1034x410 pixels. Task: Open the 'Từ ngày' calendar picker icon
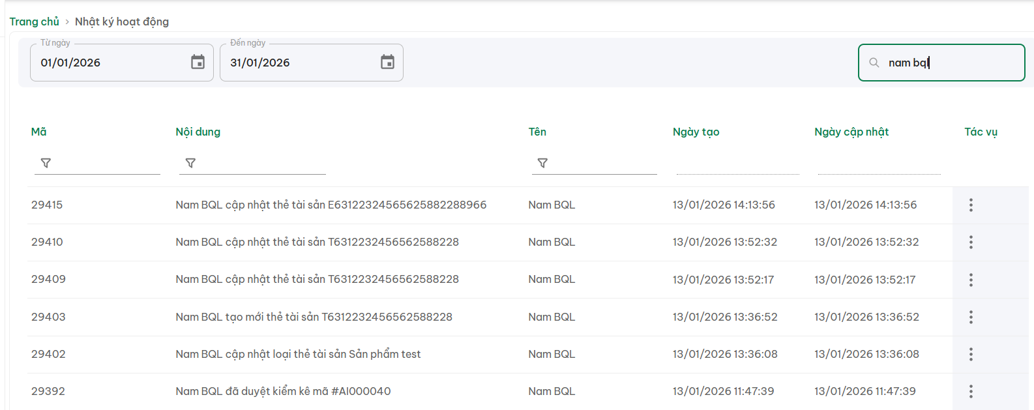198,63
